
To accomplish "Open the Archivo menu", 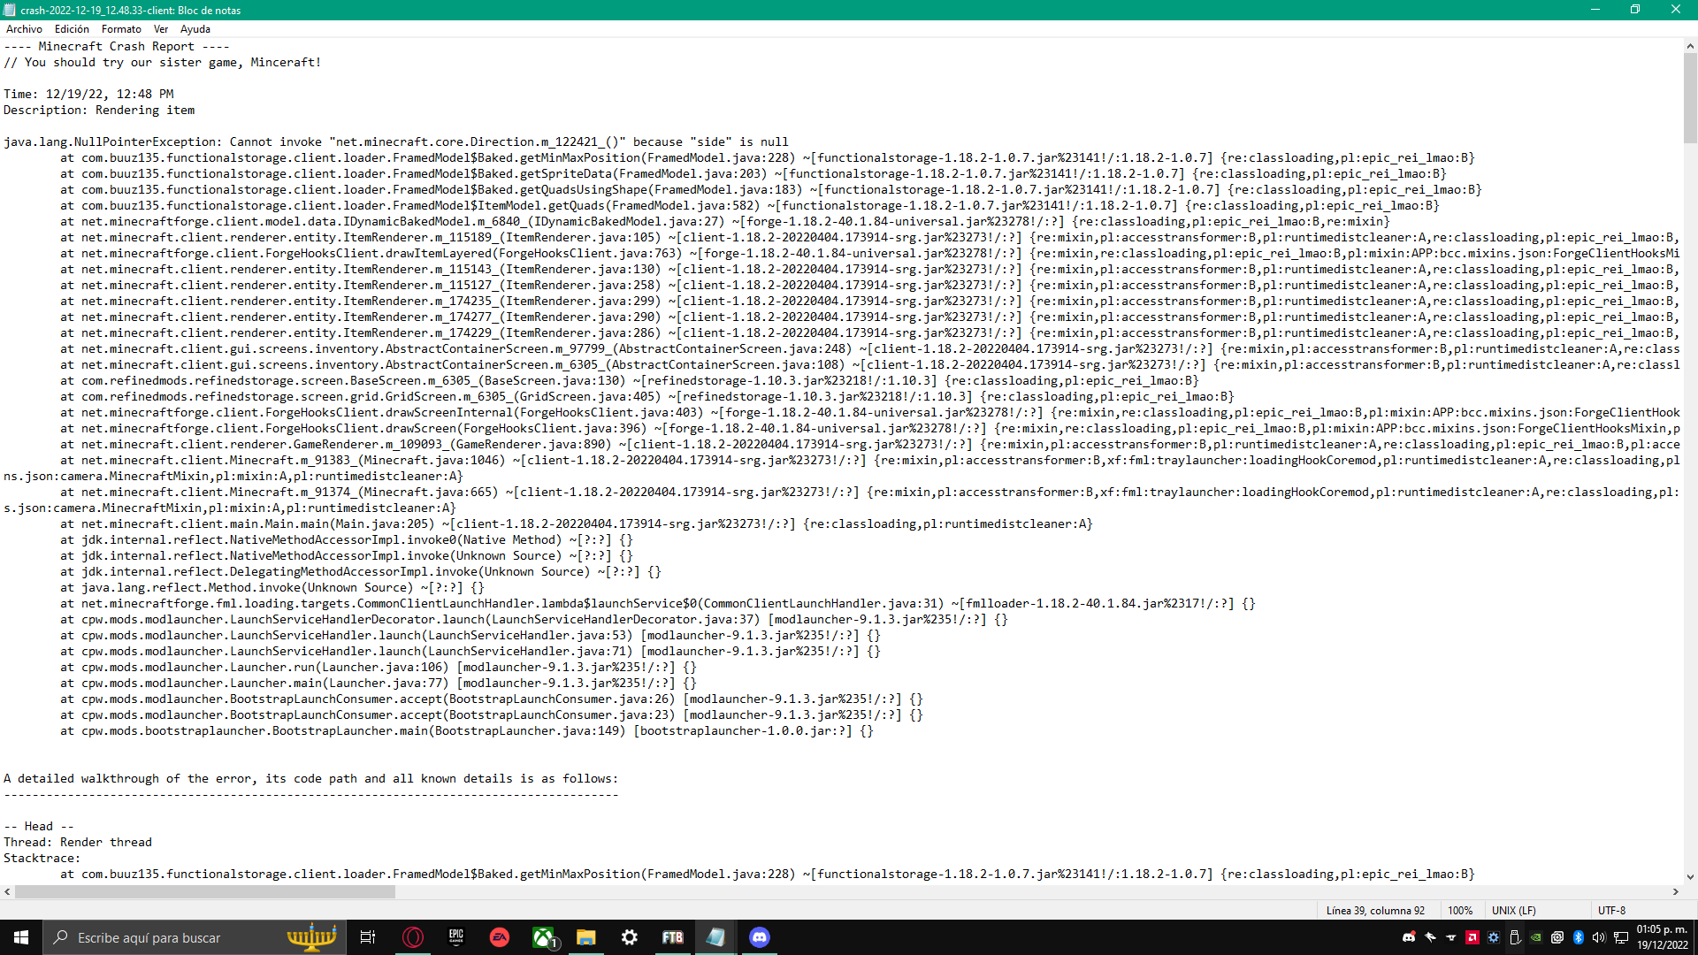I will [24, 29].
